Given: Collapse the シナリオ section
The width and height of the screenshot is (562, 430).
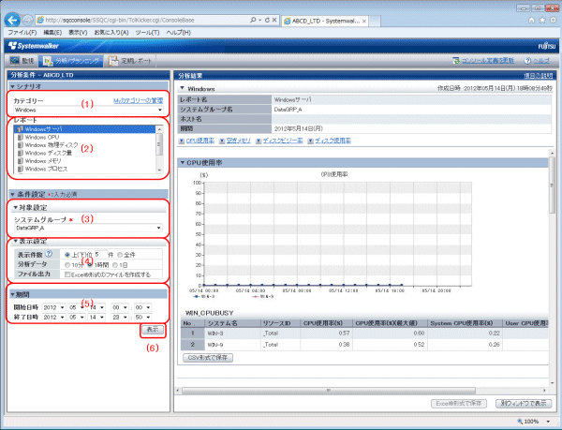Looking at the screenshot, I should pos(13,85).
